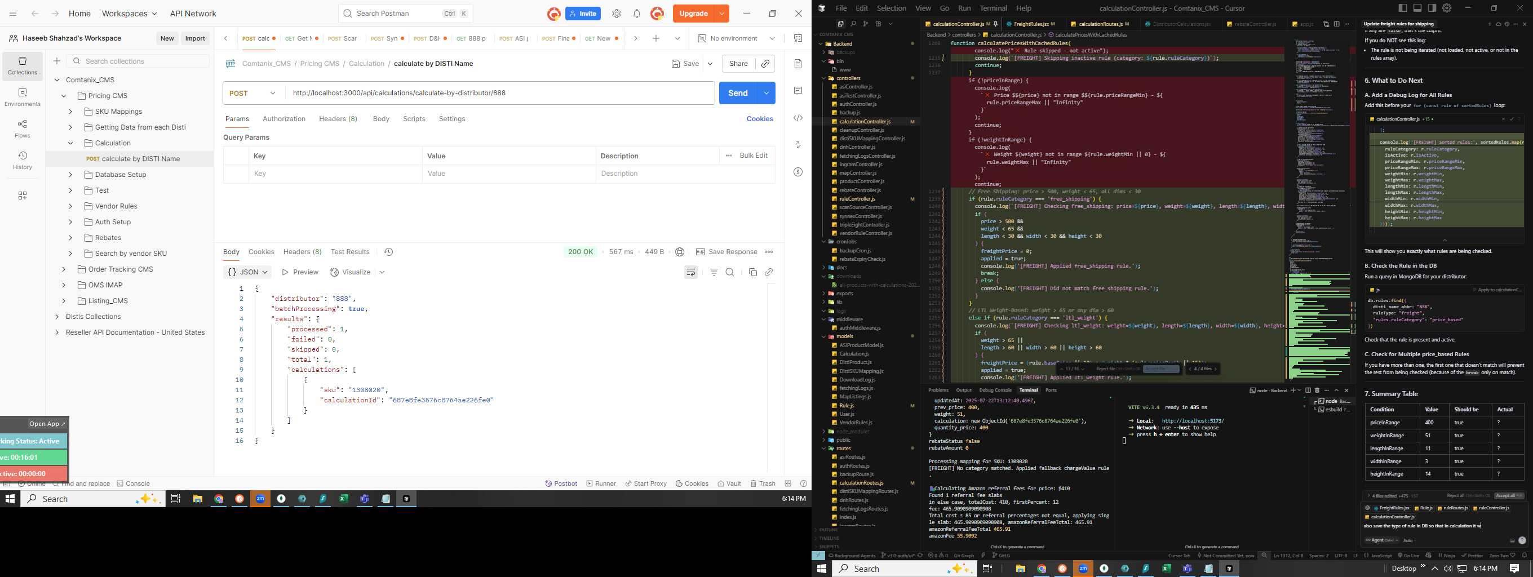The image size is (1533, 577).
Task: Open the localhost:5173 link in terminal
Action: [x=1193, y=421]
